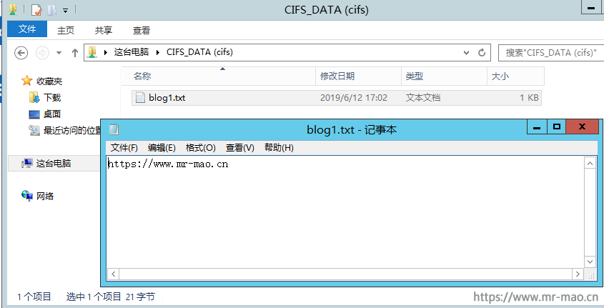Click Notepad horizontal scrollbar left arrow

113,274
